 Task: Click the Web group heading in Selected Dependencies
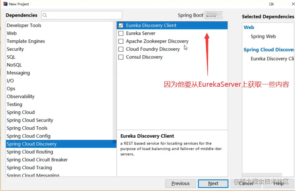249,28
